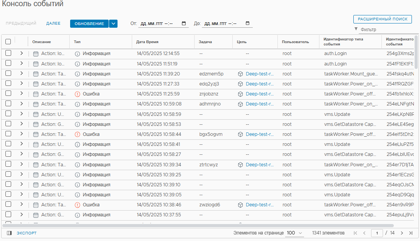Click the page number input field
The width and height of the screenshot is (420, 241).
377,233
